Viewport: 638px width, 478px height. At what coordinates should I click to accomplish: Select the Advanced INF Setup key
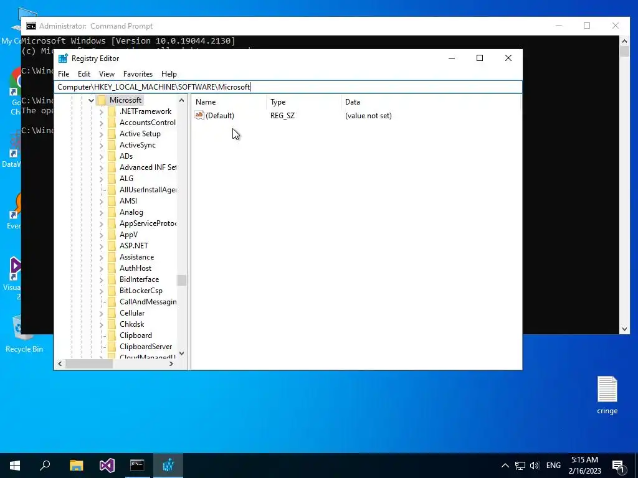[148, 167]
